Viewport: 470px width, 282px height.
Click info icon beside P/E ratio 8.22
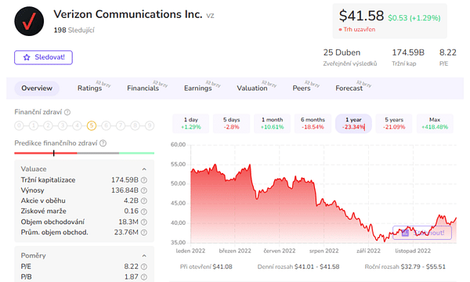pos(144,266)
